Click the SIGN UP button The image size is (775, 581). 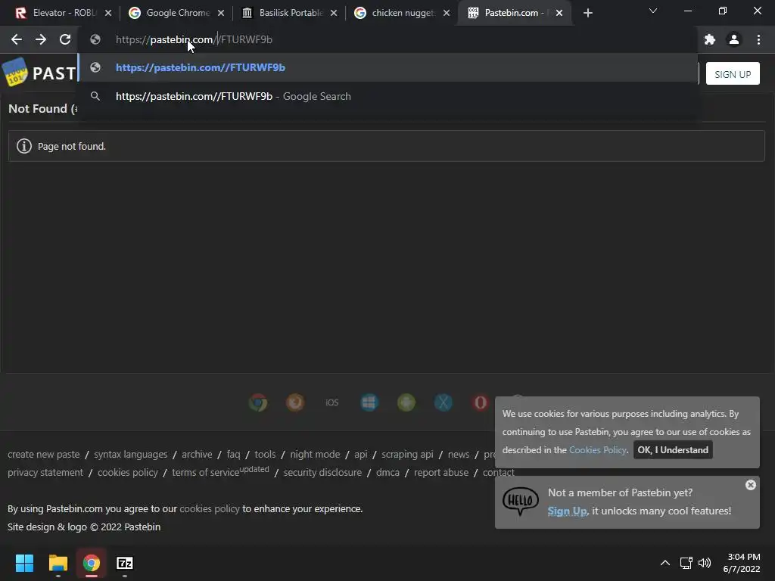733,74
